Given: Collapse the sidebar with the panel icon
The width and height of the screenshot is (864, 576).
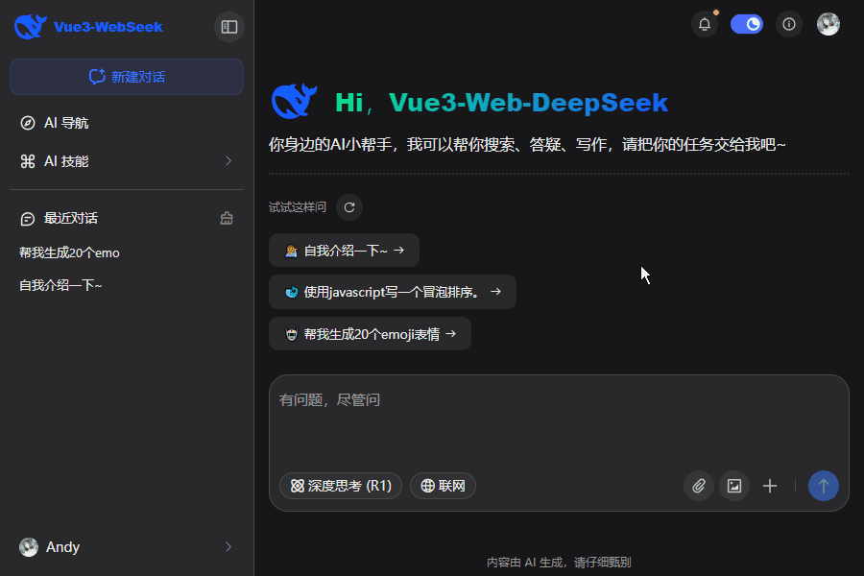Looking at the screenshot, I should [229, 27].
